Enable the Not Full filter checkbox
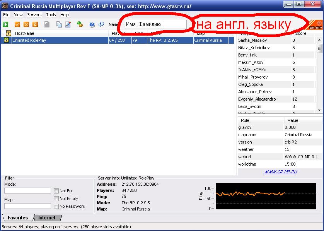324x231 pixels. 56,191
